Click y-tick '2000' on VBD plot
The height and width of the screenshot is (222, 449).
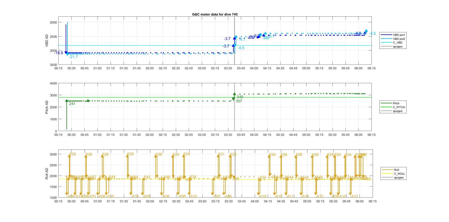point(53,22)
